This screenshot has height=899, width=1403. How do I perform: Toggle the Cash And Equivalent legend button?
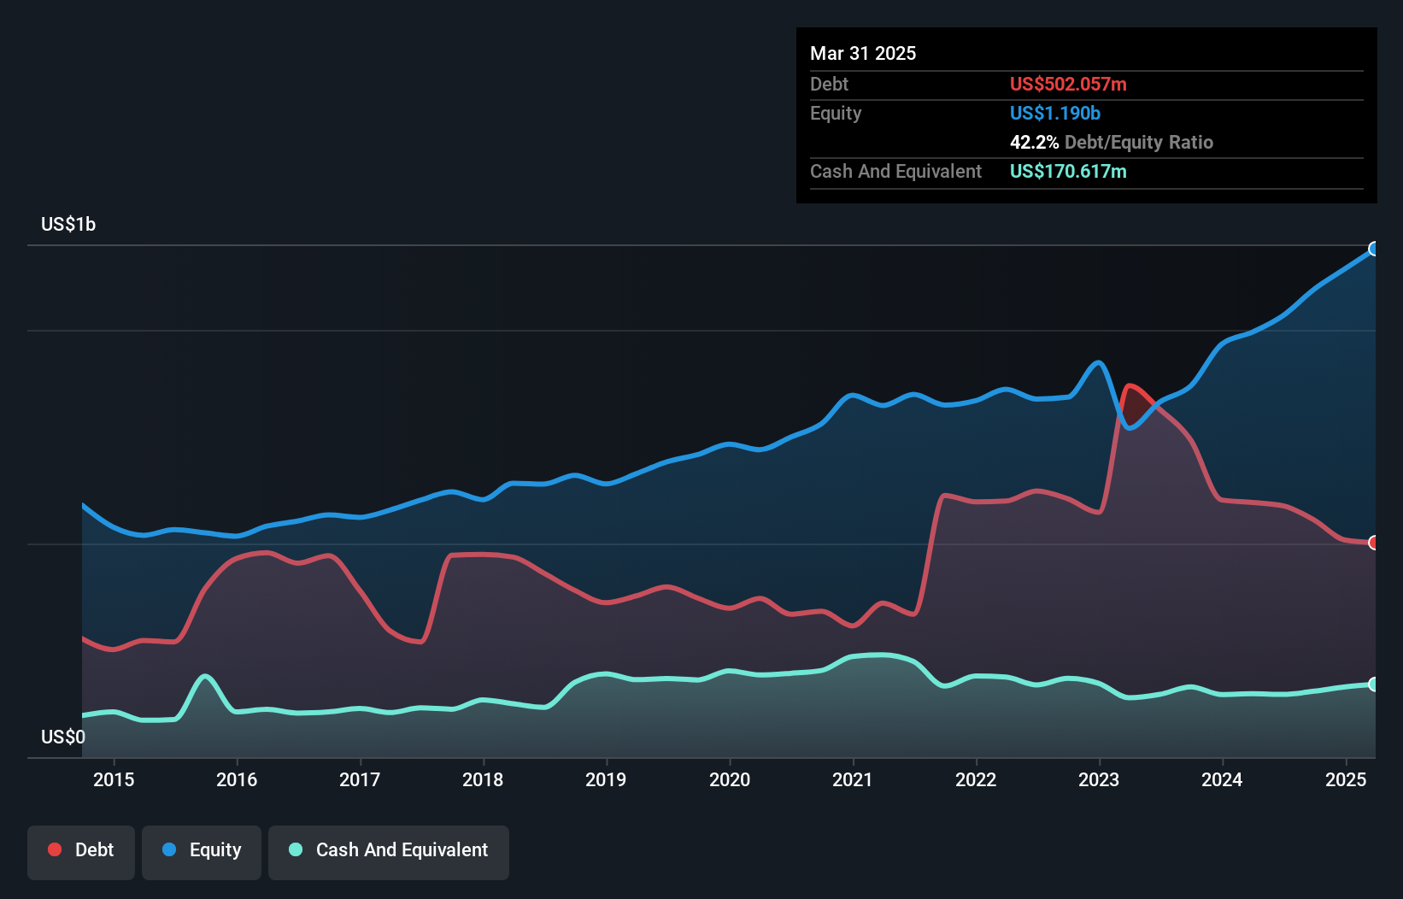[389, 852]
